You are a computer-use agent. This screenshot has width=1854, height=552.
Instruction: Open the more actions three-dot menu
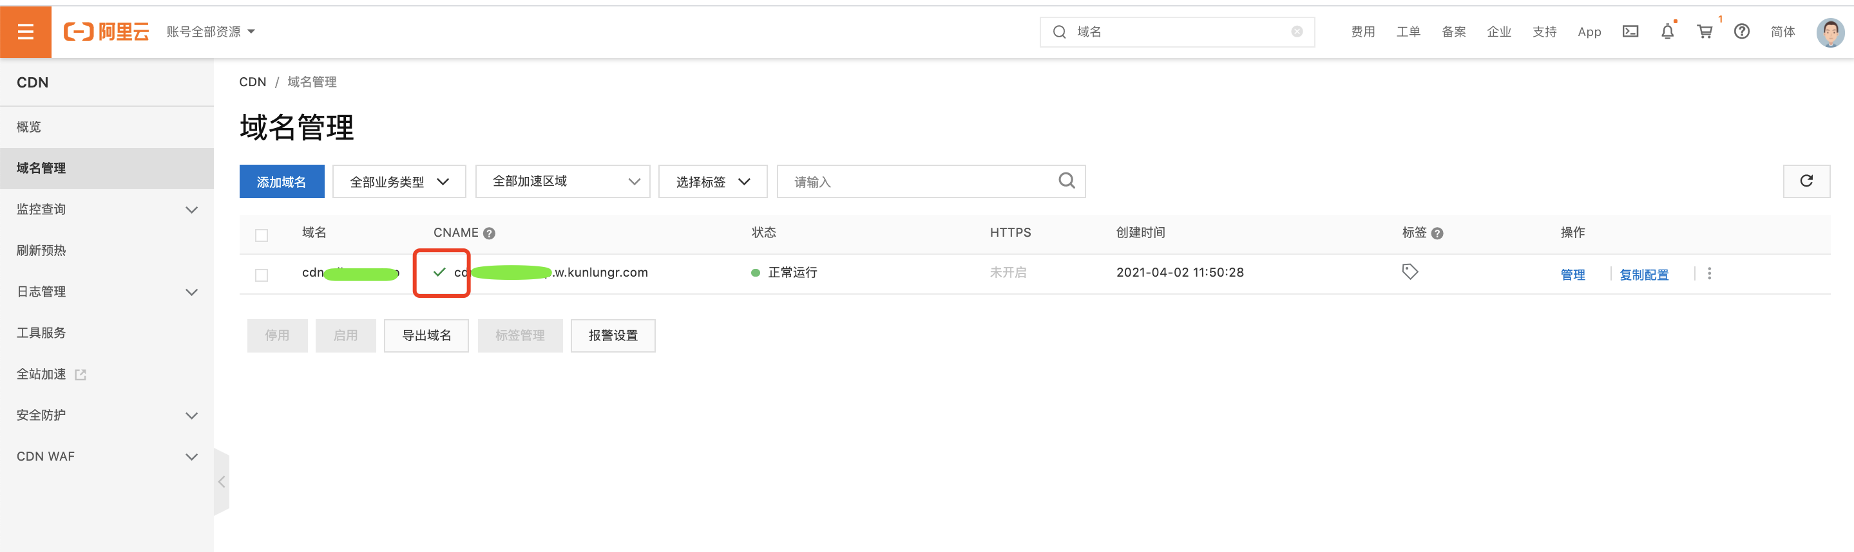pyautogui.click(x=1709, y=273)
